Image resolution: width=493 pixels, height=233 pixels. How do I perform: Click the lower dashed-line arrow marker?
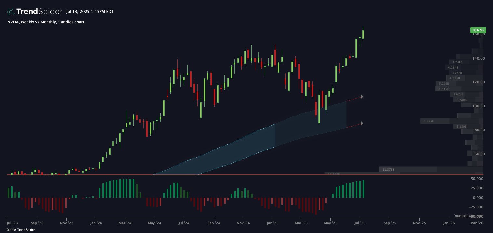point(362,123)
